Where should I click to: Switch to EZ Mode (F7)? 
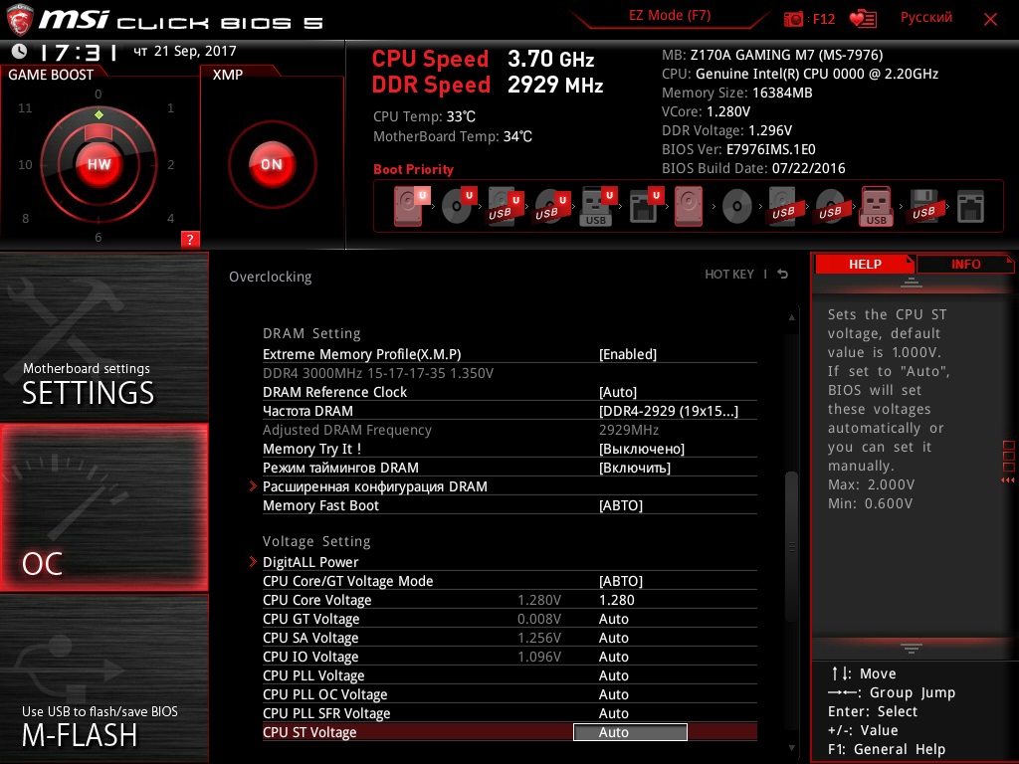670,16
